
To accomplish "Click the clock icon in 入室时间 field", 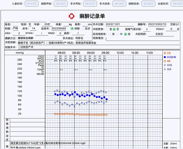I will pos(35,4).
